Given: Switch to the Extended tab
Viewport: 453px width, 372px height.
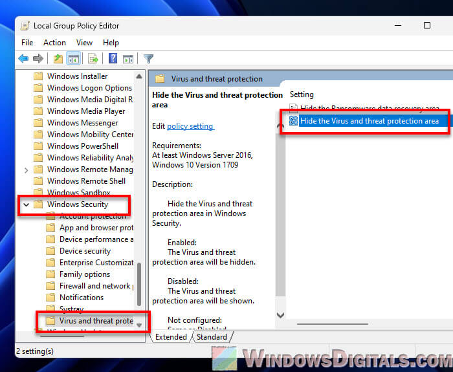Looking at the screenshot, I should click(x=171, y=337).
